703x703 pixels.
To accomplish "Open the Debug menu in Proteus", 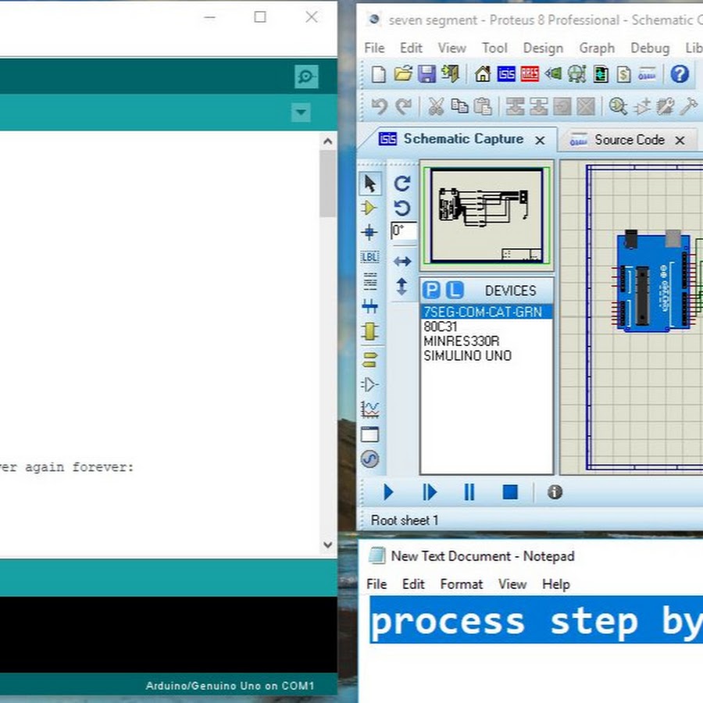I will (x=650, y=48).
